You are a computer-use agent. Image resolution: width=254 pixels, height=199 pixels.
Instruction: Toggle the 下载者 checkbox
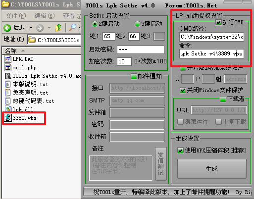click(223, 99)
